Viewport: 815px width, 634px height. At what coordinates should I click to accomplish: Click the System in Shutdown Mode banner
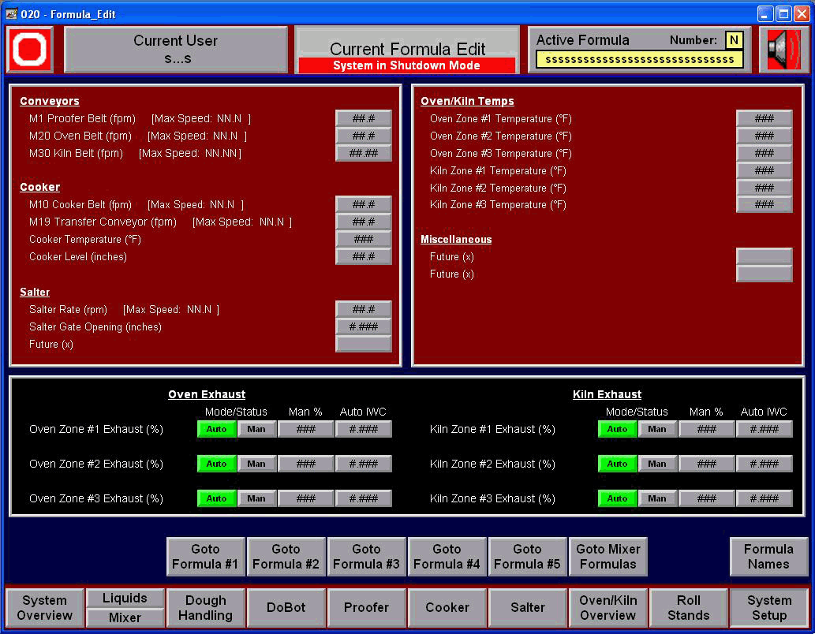tap(406, 65)
